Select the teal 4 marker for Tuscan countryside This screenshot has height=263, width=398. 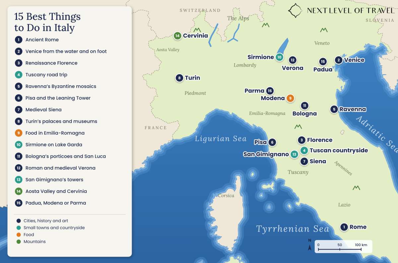tap(304, 150)
